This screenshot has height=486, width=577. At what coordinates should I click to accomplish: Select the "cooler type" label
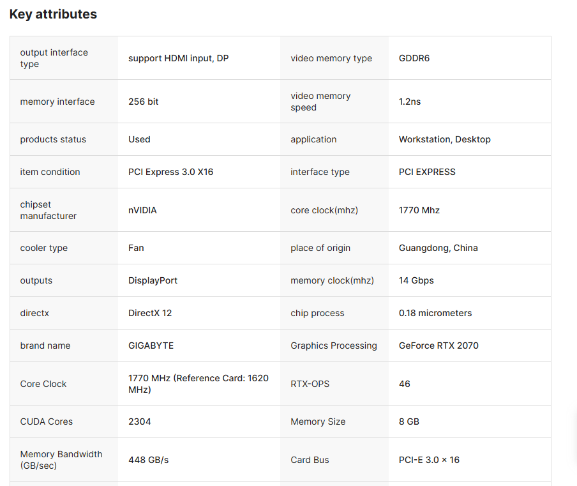point(44,248)
